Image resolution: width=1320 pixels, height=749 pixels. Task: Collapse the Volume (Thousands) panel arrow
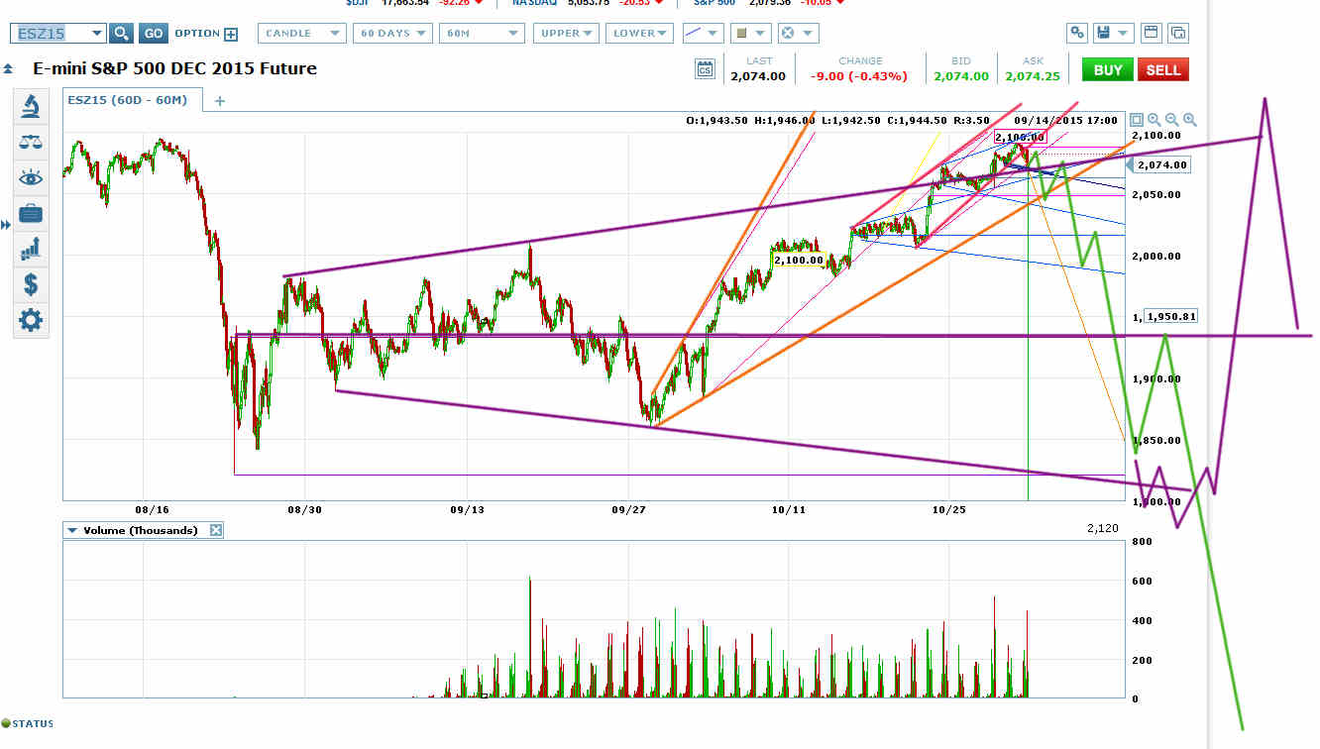click(x=71, y=530)
